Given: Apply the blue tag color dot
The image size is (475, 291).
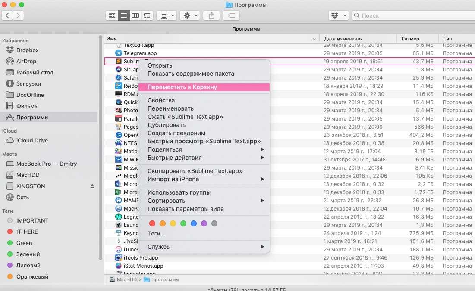Looking at the screenshot, I should pyautogui.click(x=194, y=223).
